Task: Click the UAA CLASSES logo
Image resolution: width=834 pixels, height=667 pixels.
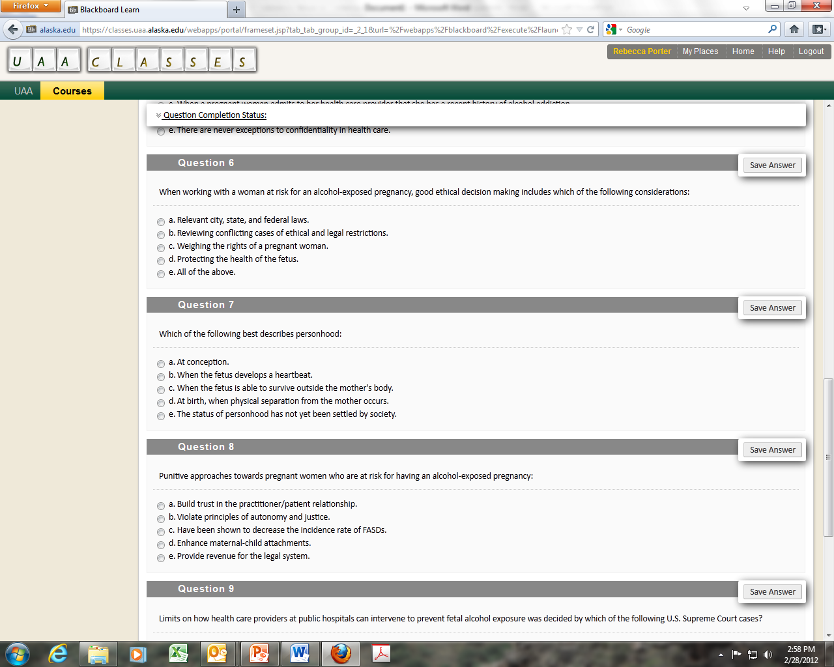Action: [x=132, y=61]
